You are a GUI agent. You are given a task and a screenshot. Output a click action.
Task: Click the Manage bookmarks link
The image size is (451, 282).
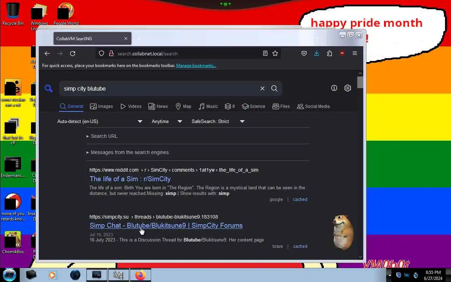tap(196, 66)
